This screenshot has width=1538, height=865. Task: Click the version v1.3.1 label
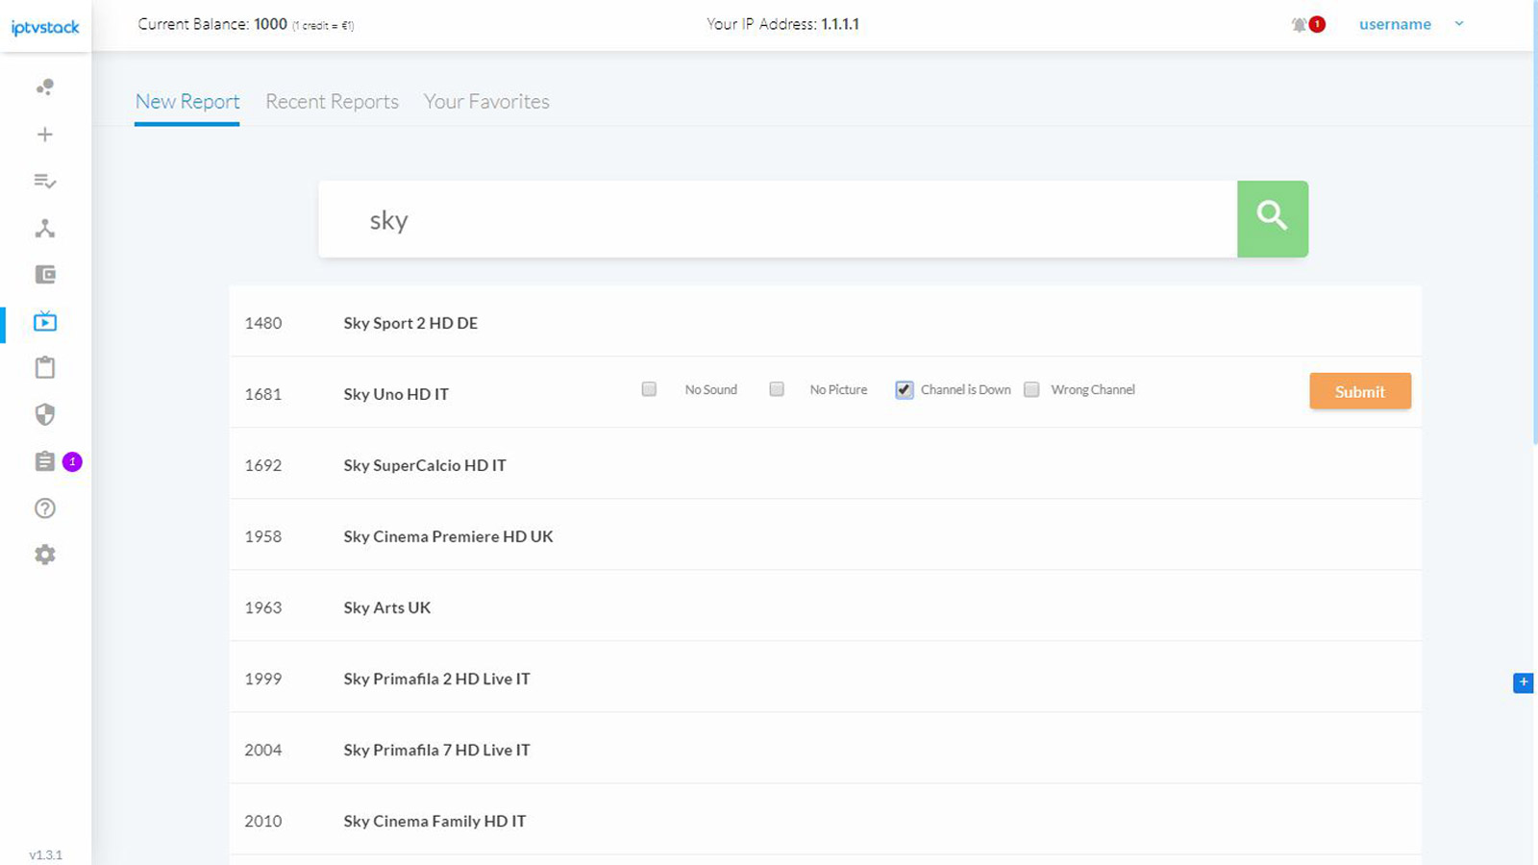click(45, 854)
